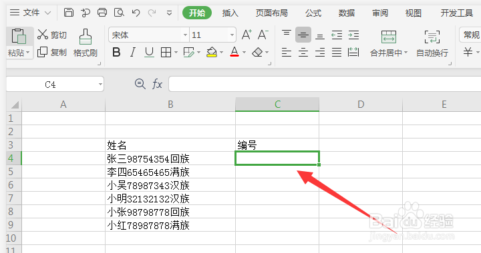This screenshot has width=481, height=253.
Task: Switch to the 页面布局 tab
Action: tap(271, 13)
